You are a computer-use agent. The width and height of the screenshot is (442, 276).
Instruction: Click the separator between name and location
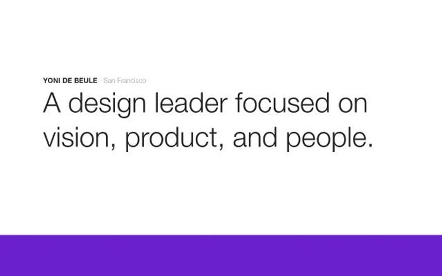100,81
